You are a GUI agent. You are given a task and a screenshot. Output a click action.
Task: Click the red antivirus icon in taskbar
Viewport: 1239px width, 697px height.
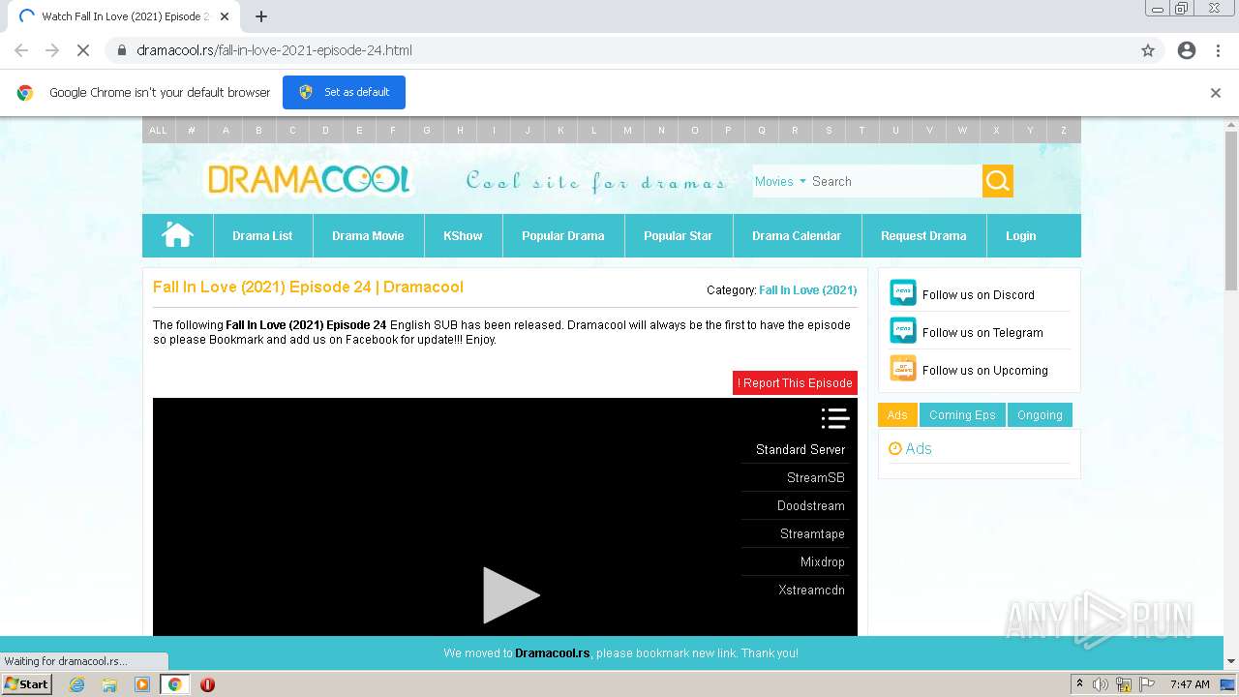(x=207, y=684)
